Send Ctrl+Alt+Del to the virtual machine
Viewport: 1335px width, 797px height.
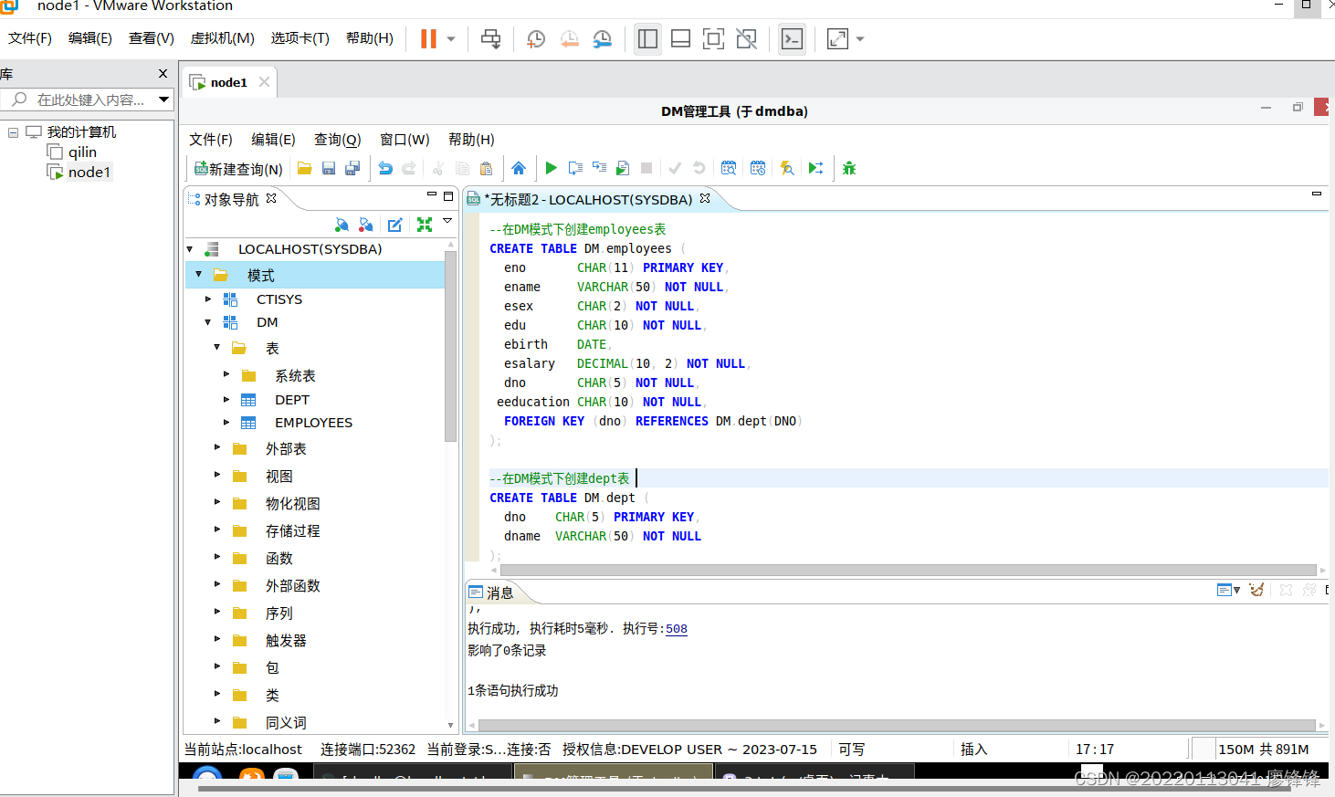(490, 38)
